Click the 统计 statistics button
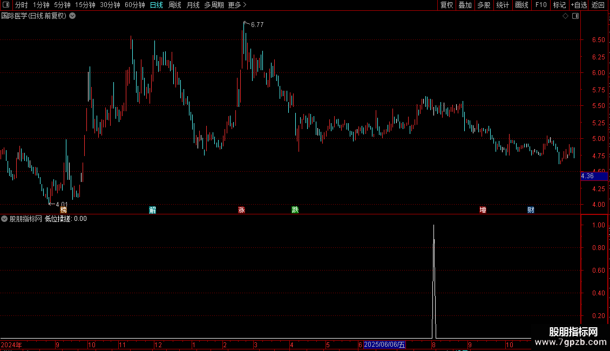Screen dimensions: 610x351 503,5
